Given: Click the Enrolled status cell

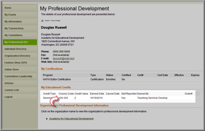Looking at the screenshot, I should (x=111, y=79).
